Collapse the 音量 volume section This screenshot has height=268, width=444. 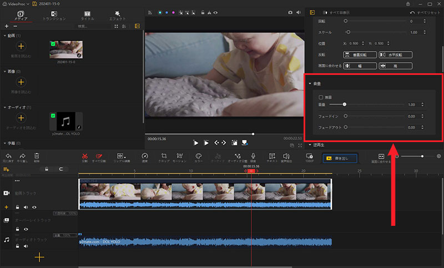click(x=310, y=83)
